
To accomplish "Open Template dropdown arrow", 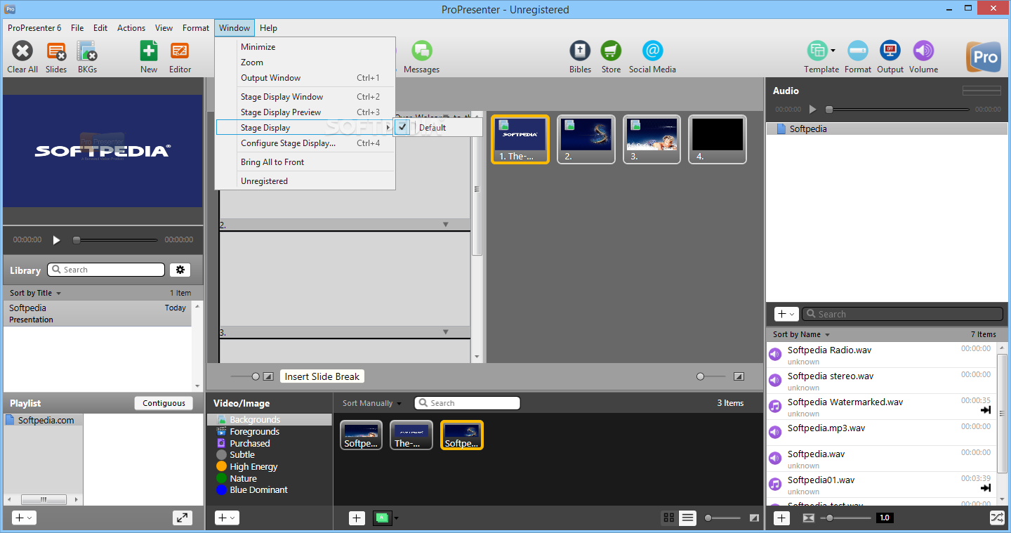I will pos(833,51).
